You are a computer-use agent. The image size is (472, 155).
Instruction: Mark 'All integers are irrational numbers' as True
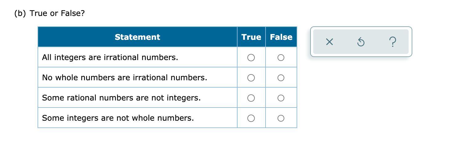tap(251, 58)
